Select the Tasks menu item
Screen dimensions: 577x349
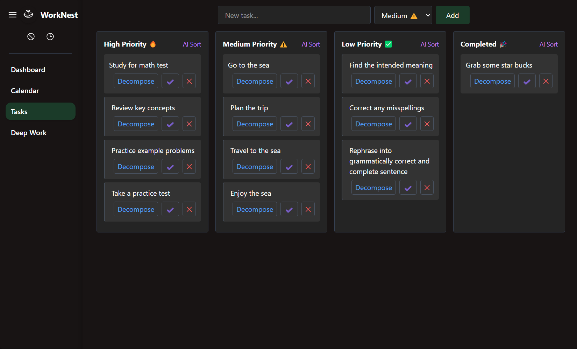[41, 111]
